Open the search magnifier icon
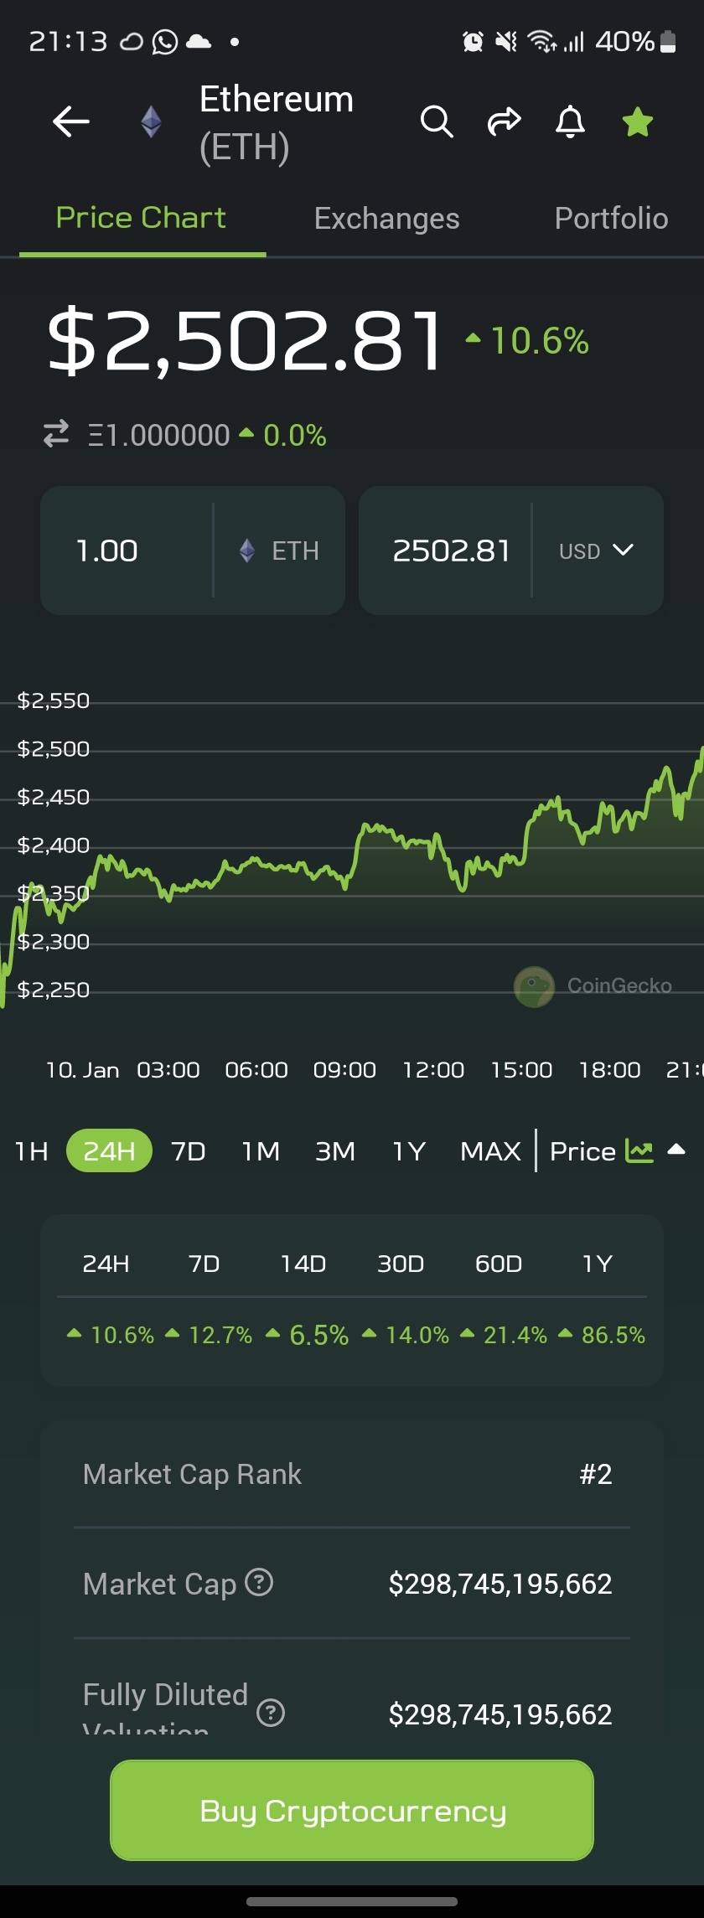The height and width of the screenshot is (1918, 704). coord(437,122)
